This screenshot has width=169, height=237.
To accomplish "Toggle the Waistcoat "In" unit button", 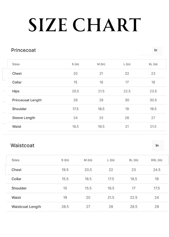I will click(x=157, y=145).
